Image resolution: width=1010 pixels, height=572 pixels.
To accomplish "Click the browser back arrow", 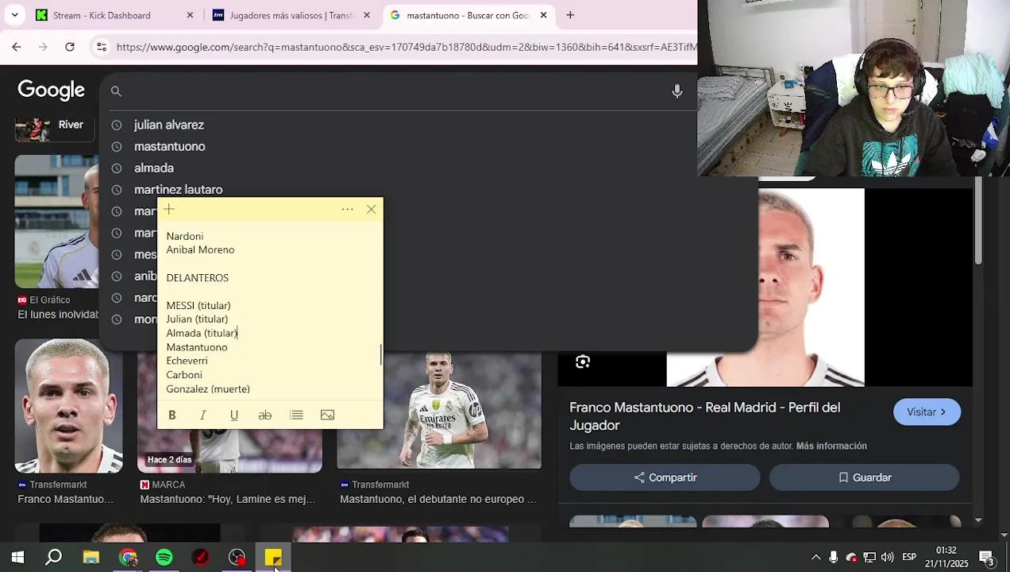I will (x=17, y=47).
